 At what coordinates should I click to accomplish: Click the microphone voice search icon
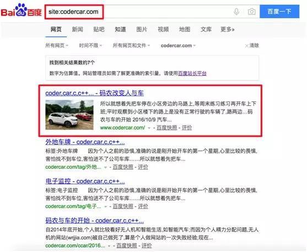236,12
